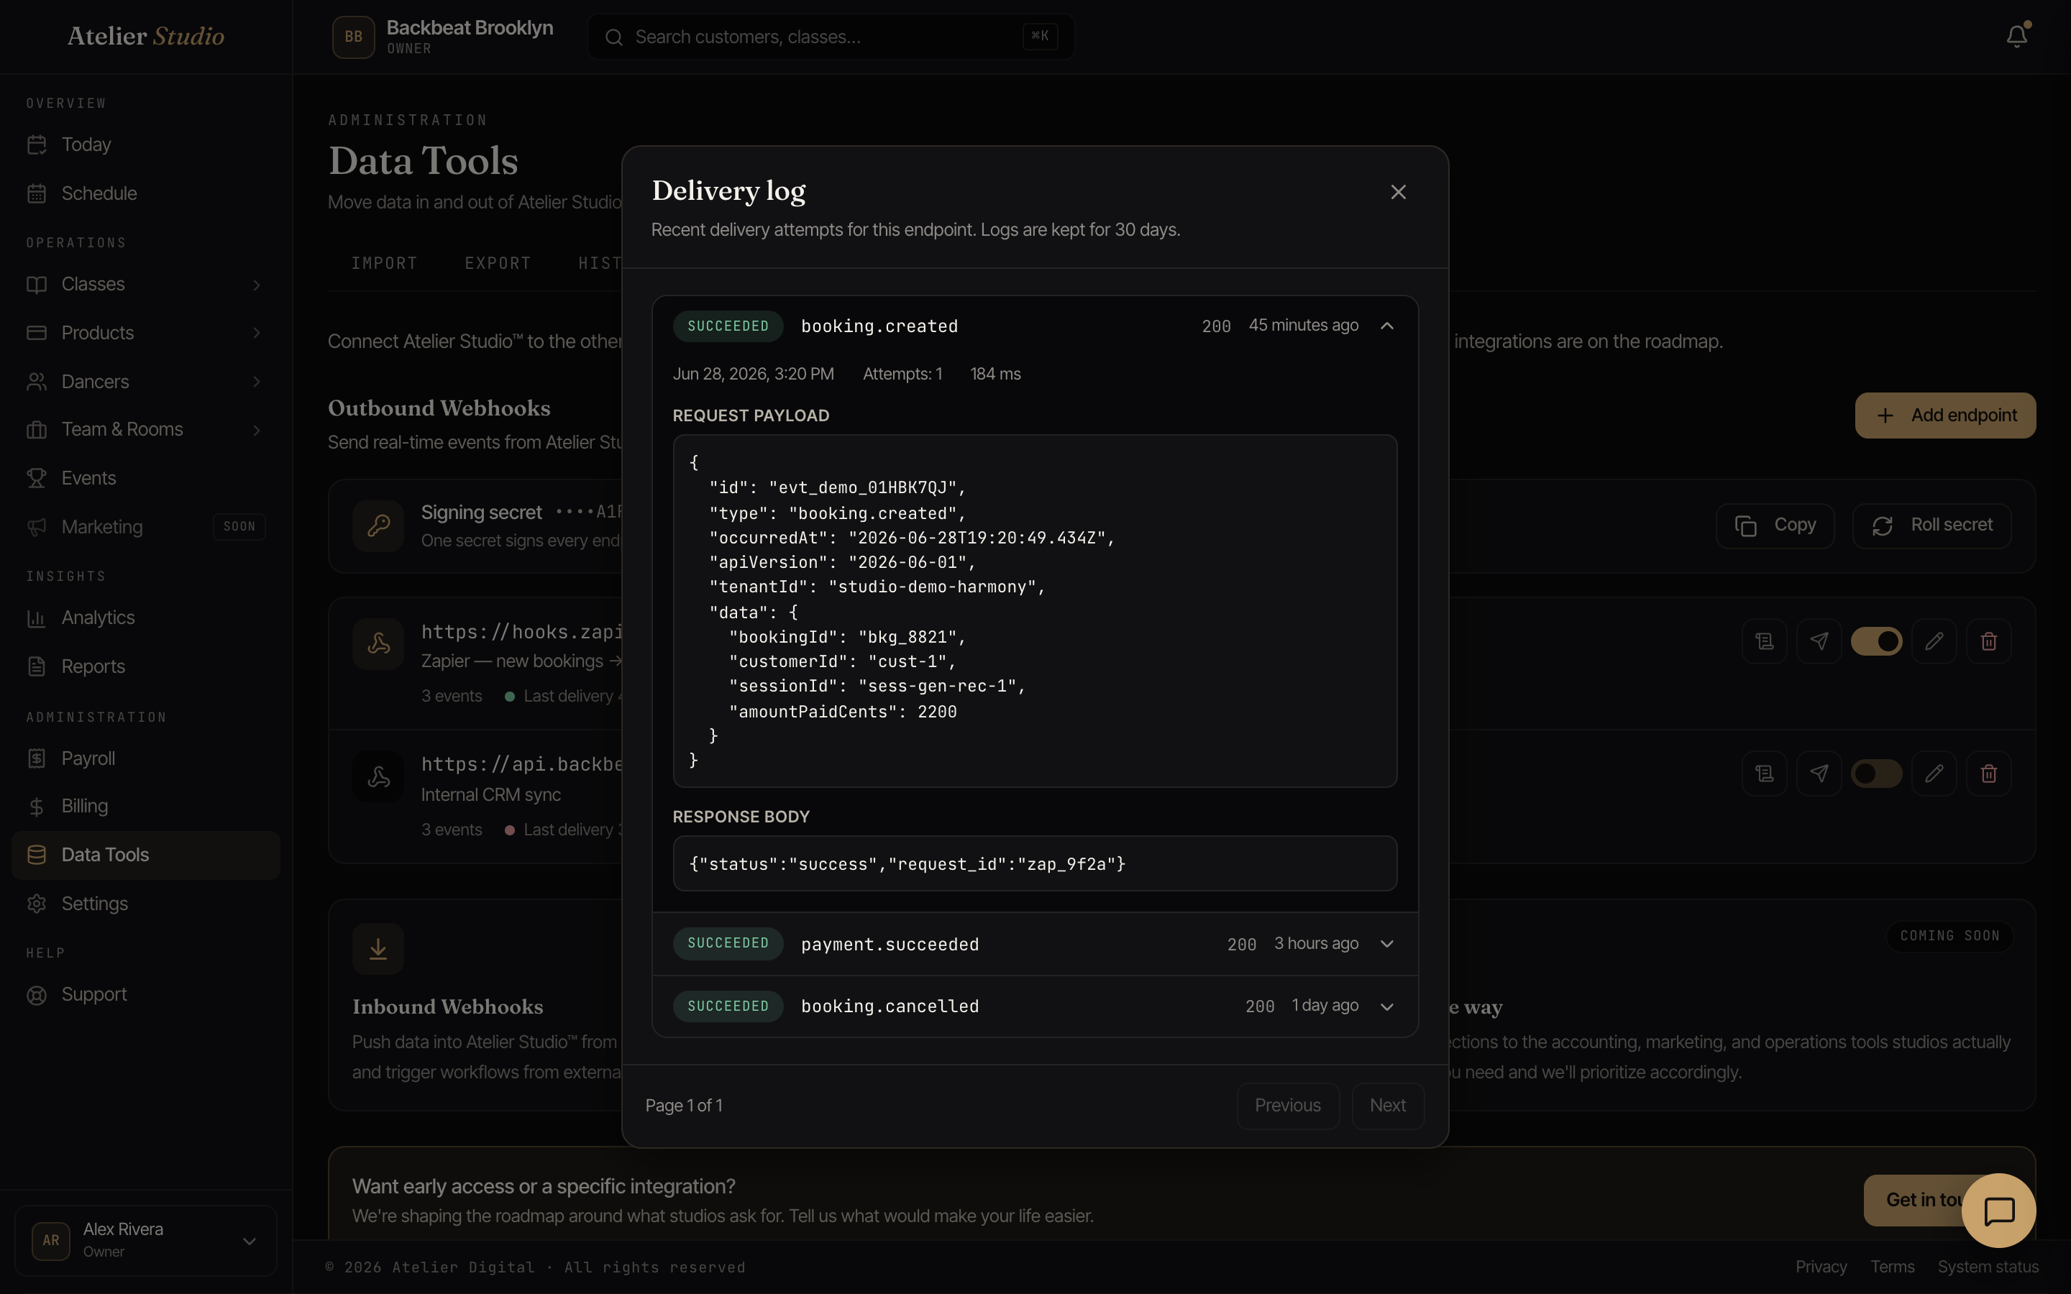Close the Delivery log dialog
The width and height of the screenshot is (2071, 1294).
coord(1399,192)
